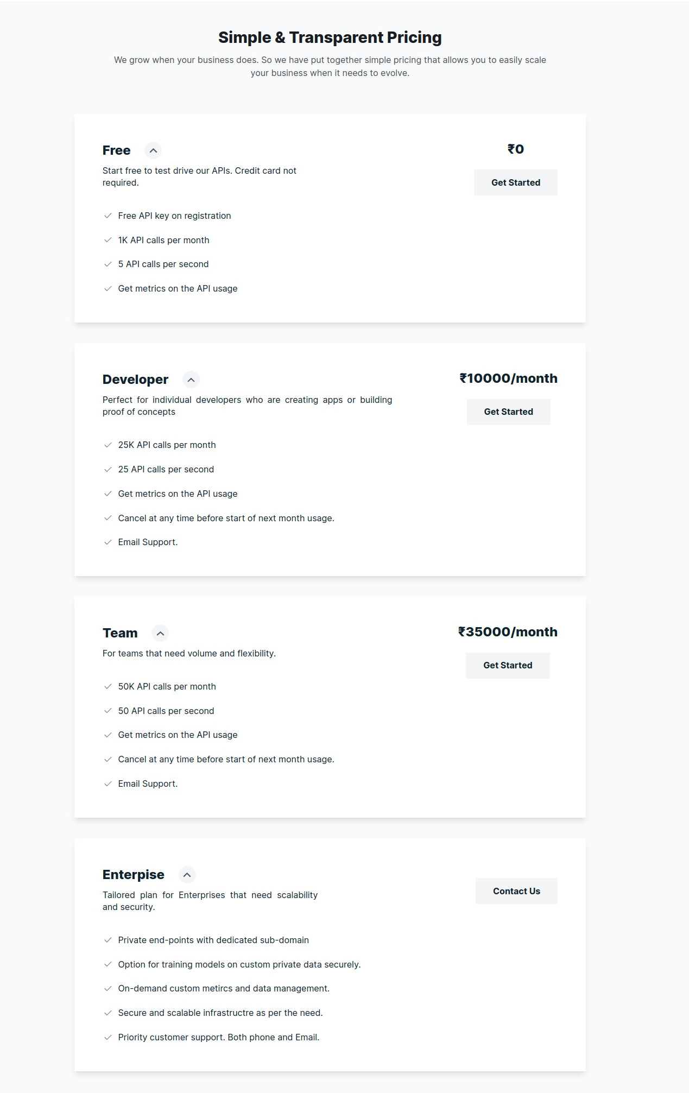Click Get Started under the Developer plan

[x=508, y=412]
